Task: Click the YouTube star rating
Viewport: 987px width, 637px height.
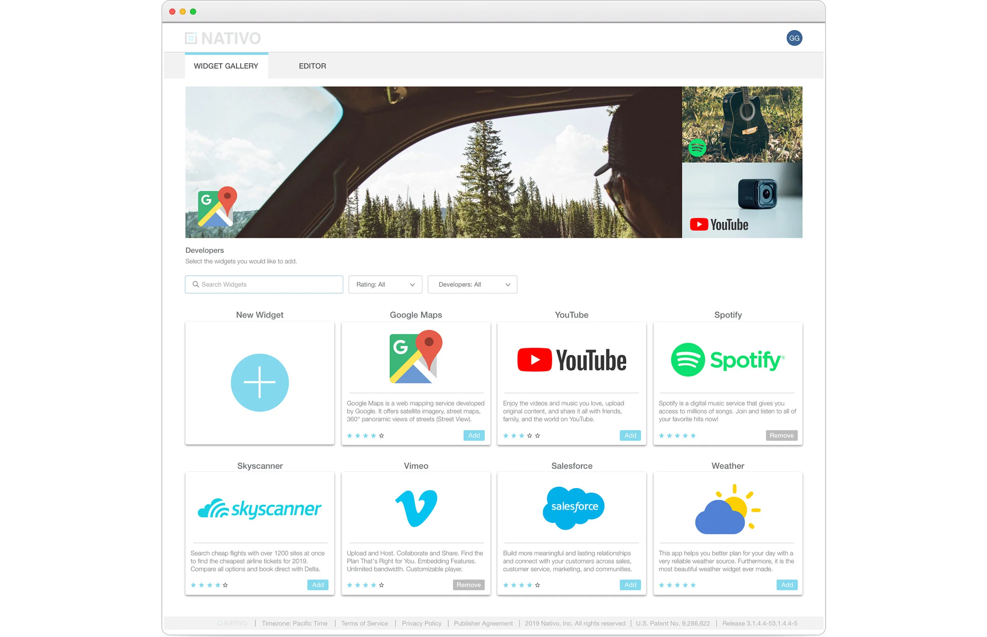Action: (x=521, y=435)
